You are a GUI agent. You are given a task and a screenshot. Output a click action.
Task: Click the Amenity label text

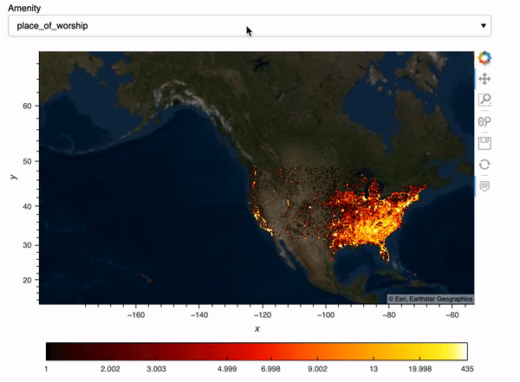coord(24,8)
